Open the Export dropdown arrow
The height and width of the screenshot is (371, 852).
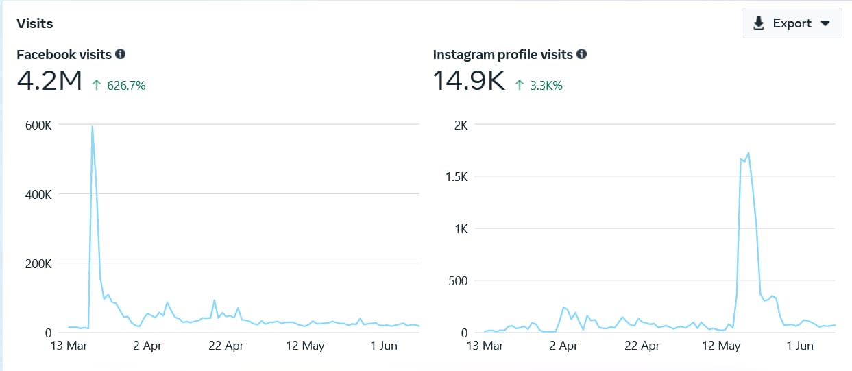pos(826,23)
